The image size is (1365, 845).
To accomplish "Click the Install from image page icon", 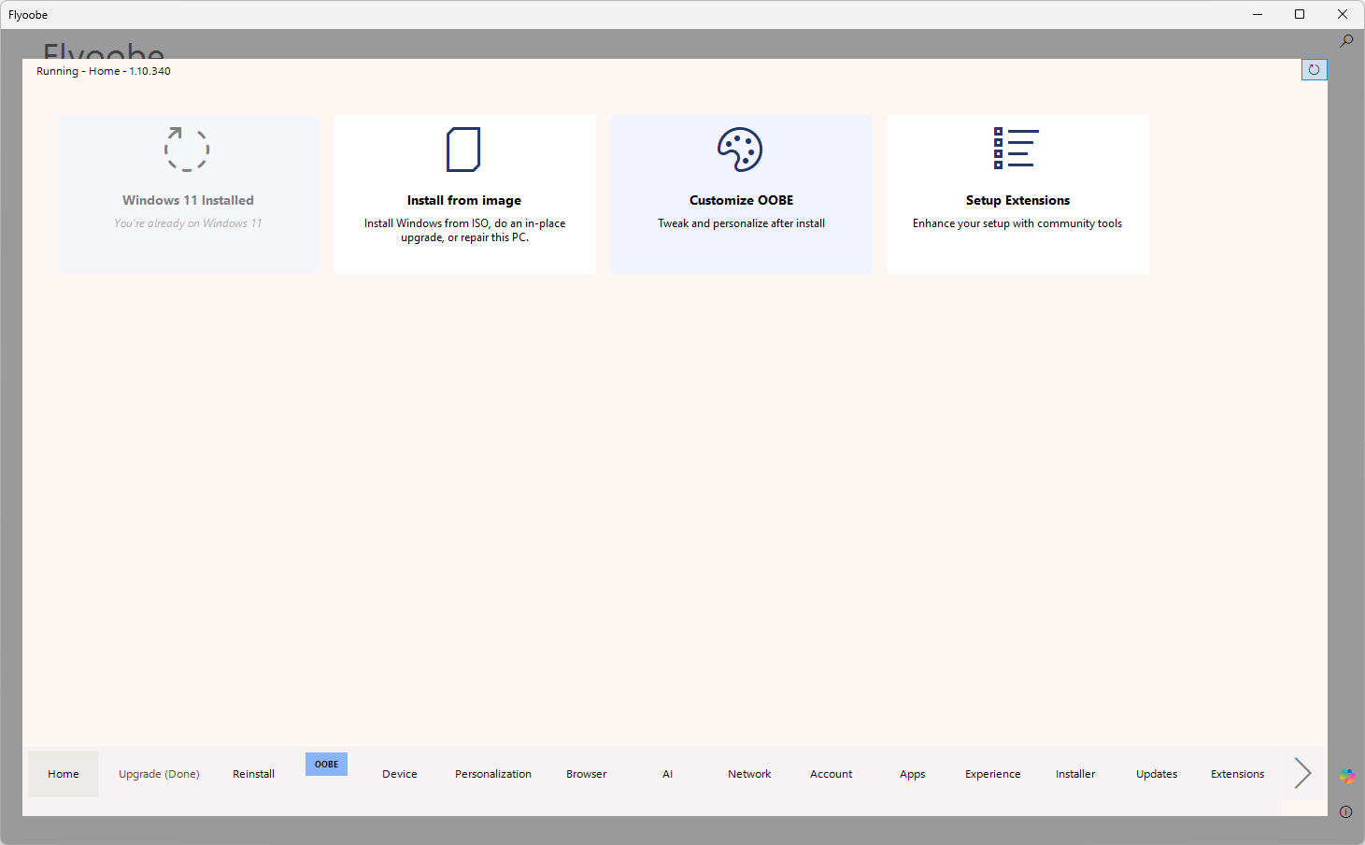I will [x=463, y=150].
